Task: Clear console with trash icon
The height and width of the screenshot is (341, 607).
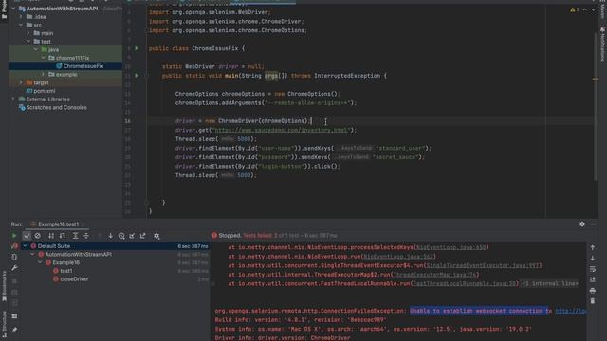Action: tap(592, 301)
